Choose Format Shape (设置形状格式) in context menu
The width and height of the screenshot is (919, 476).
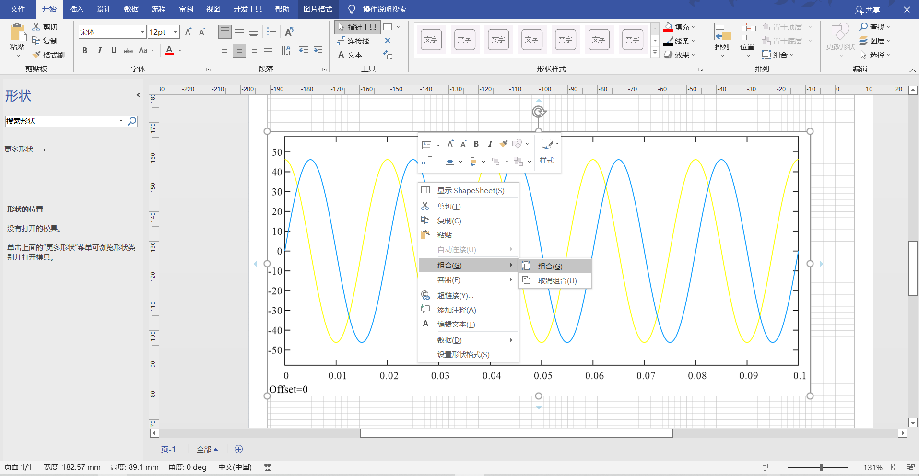point(469,354)
